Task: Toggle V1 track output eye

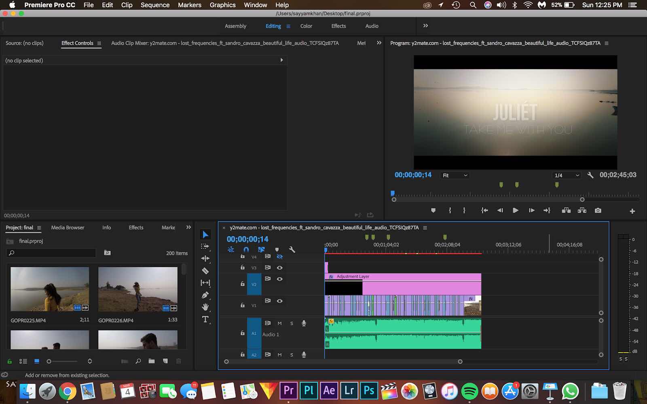Action: pos(279,301)
